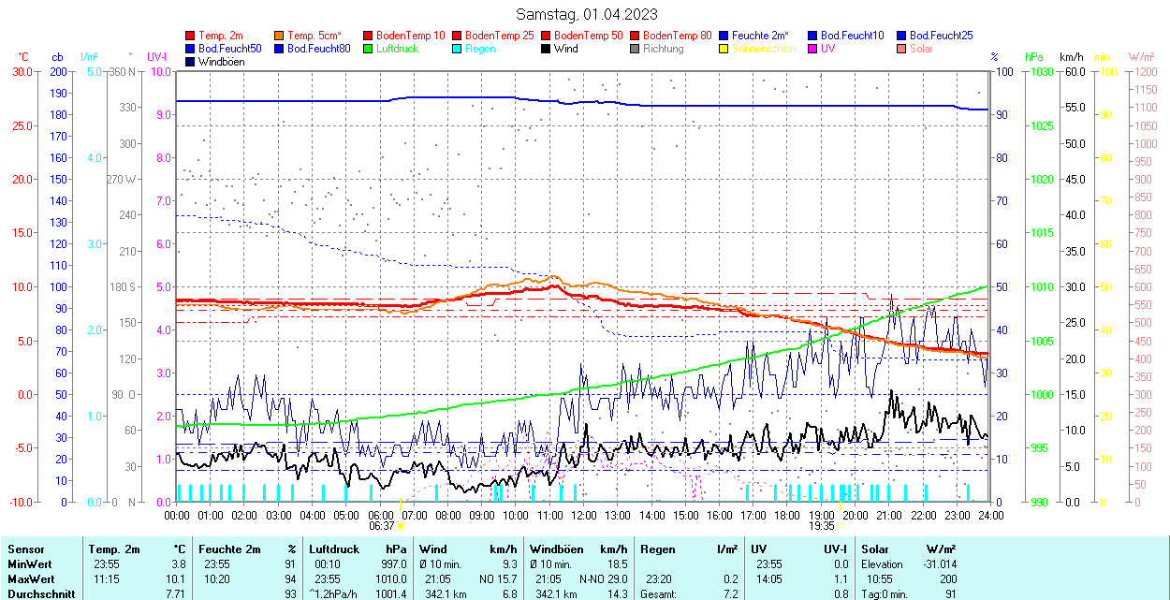The width and height of the screenshot is (1170, 600).
Task: Click the magenta UV legend swatch
Action: click(x=813, y=49)
